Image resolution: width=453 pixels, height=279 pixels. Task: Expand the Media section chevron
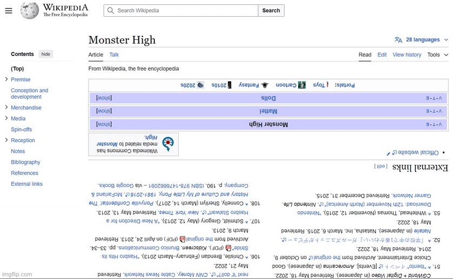(x=6, y=118)
